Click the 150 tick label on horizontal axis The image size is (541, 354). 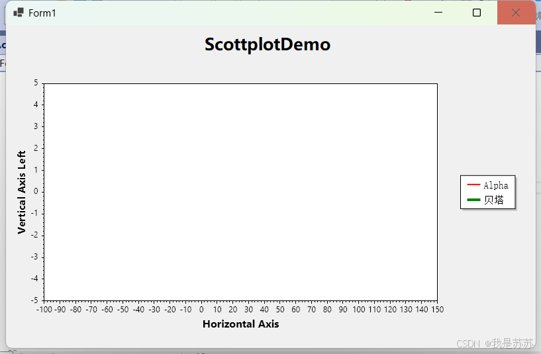click(x=437, y=310)
